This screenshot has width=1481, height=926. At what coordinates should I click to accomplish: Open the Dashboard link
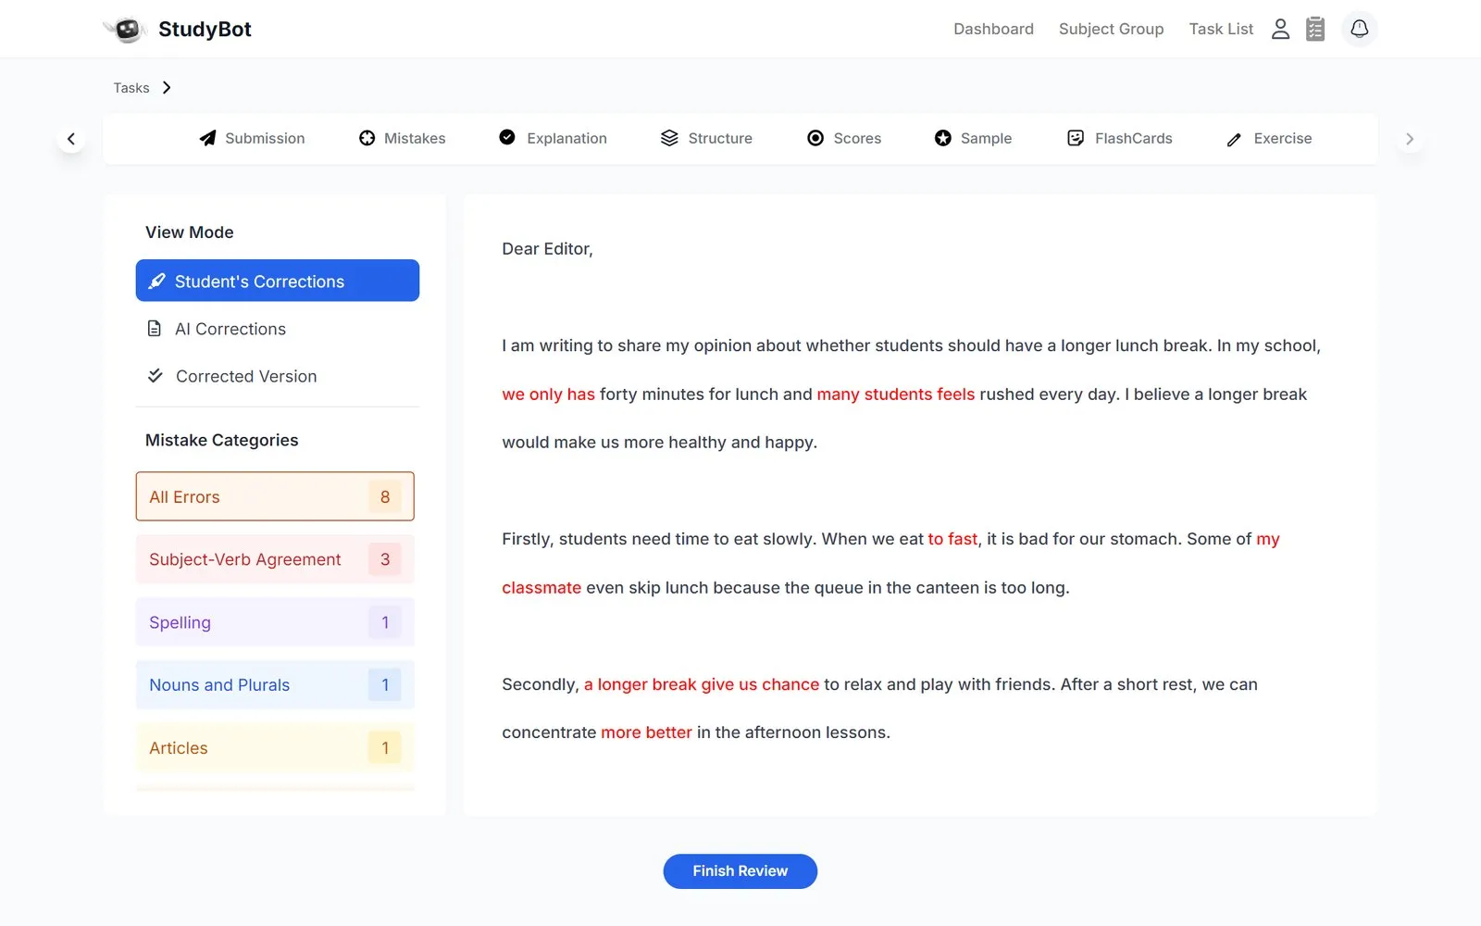click(x=993, y=30)
